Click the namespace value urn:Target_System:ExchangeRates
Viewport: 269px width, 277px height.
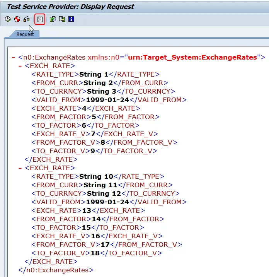tap(192, 57)
